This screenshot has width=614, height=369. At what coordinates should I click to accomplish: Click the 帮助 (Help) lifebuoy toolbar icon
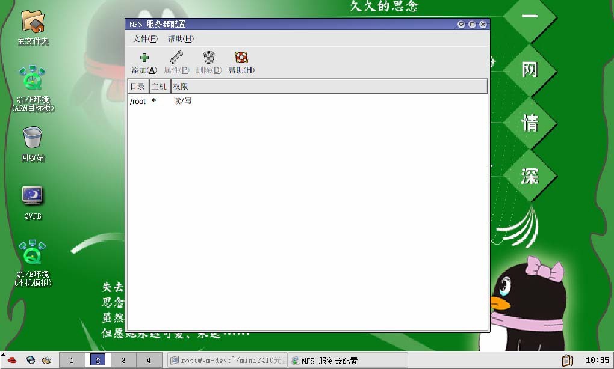point(241,58)
